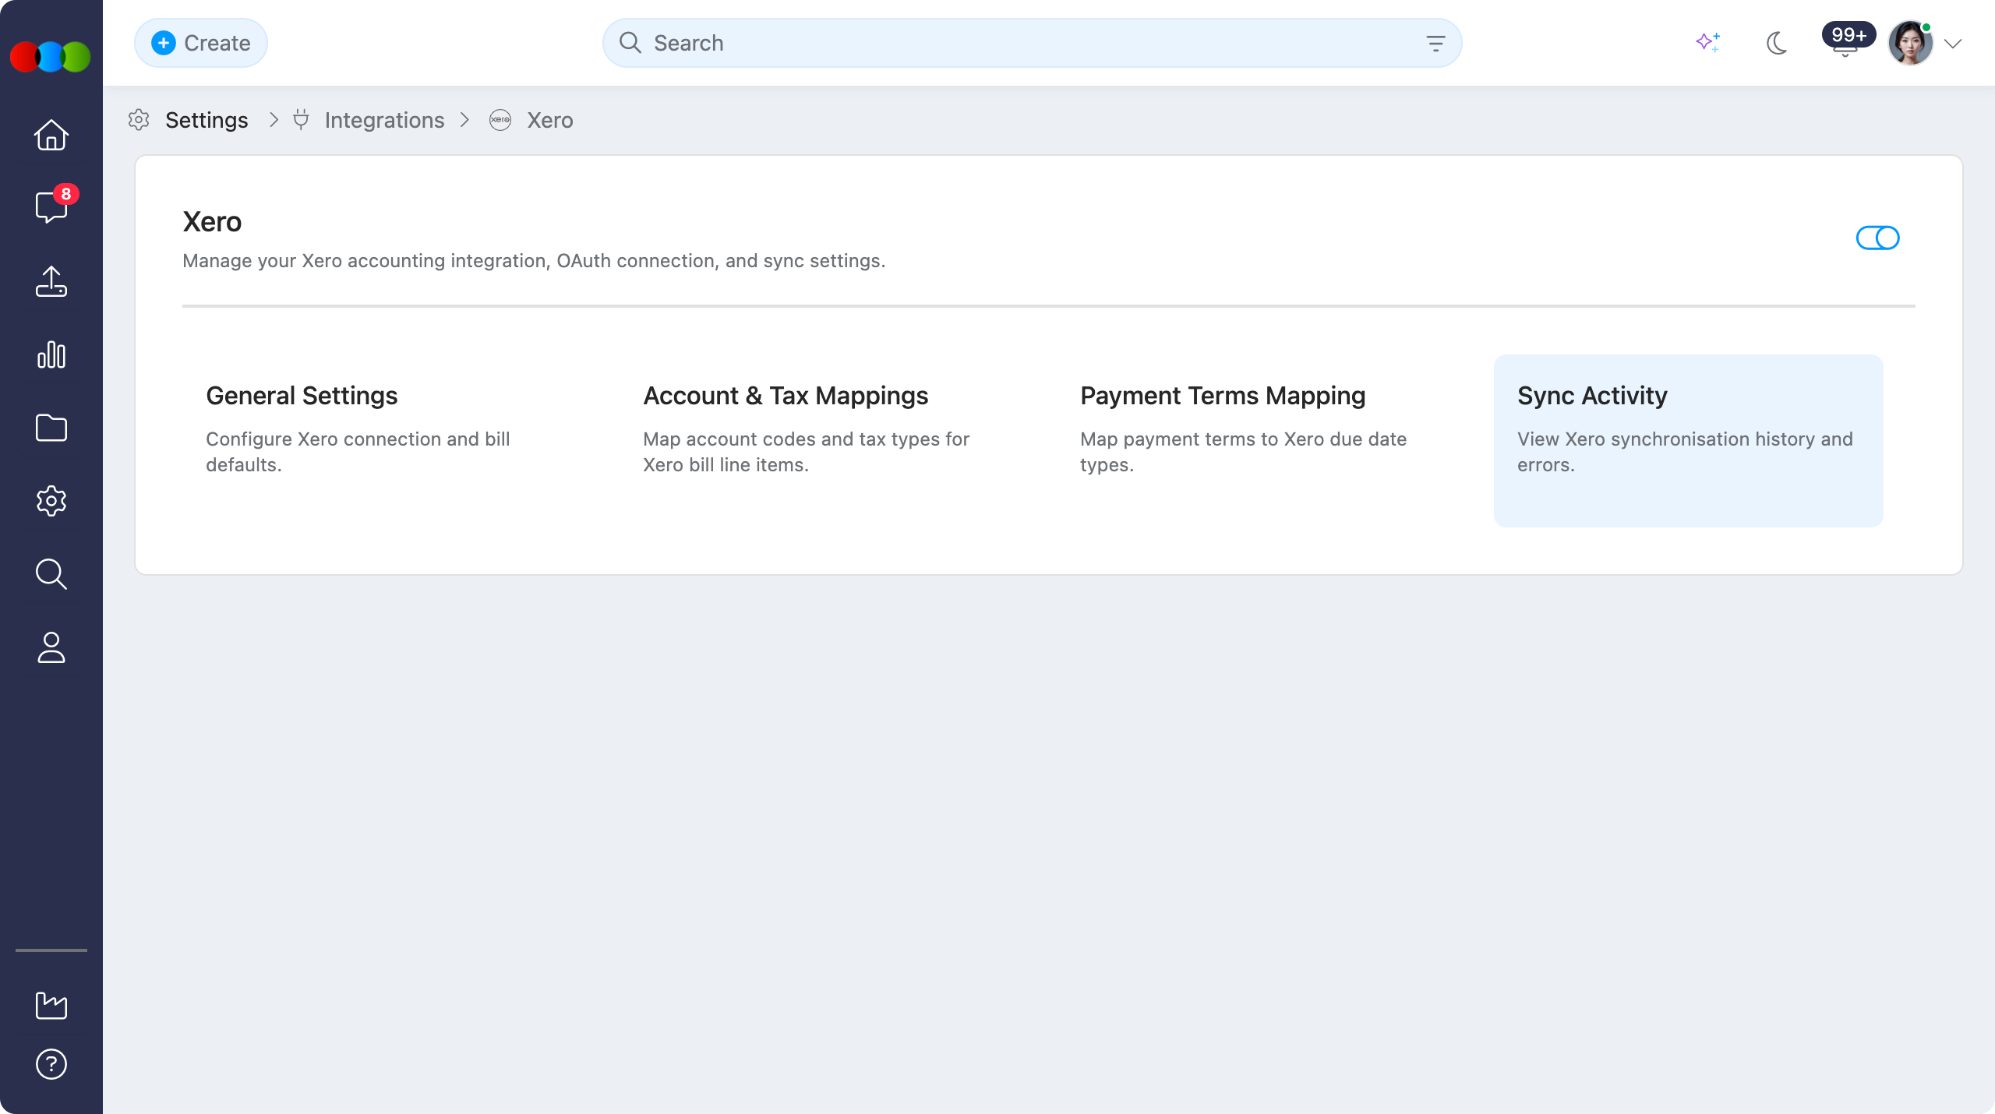This screenshot has height=1114, width=1995.
Task: Click the AI sparkle icon
Action: (1708, 43)
